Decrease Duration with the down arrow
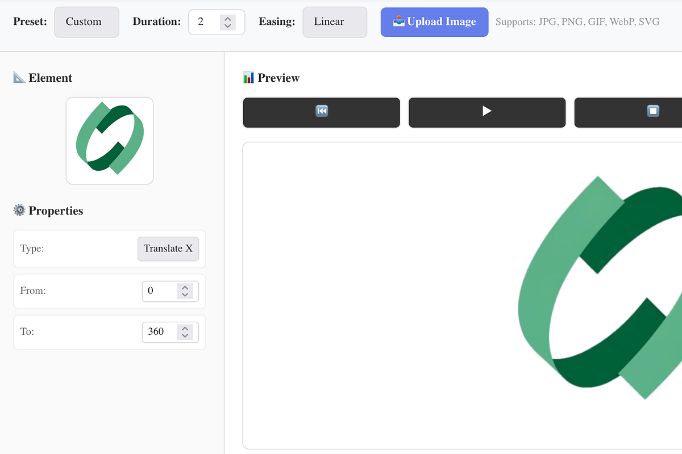 coord(228,26)
